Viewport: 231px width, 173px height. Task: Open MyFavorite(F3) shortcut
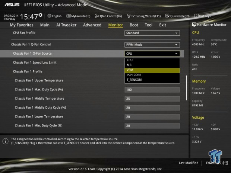pyautogui.click(x=78, y=16)
